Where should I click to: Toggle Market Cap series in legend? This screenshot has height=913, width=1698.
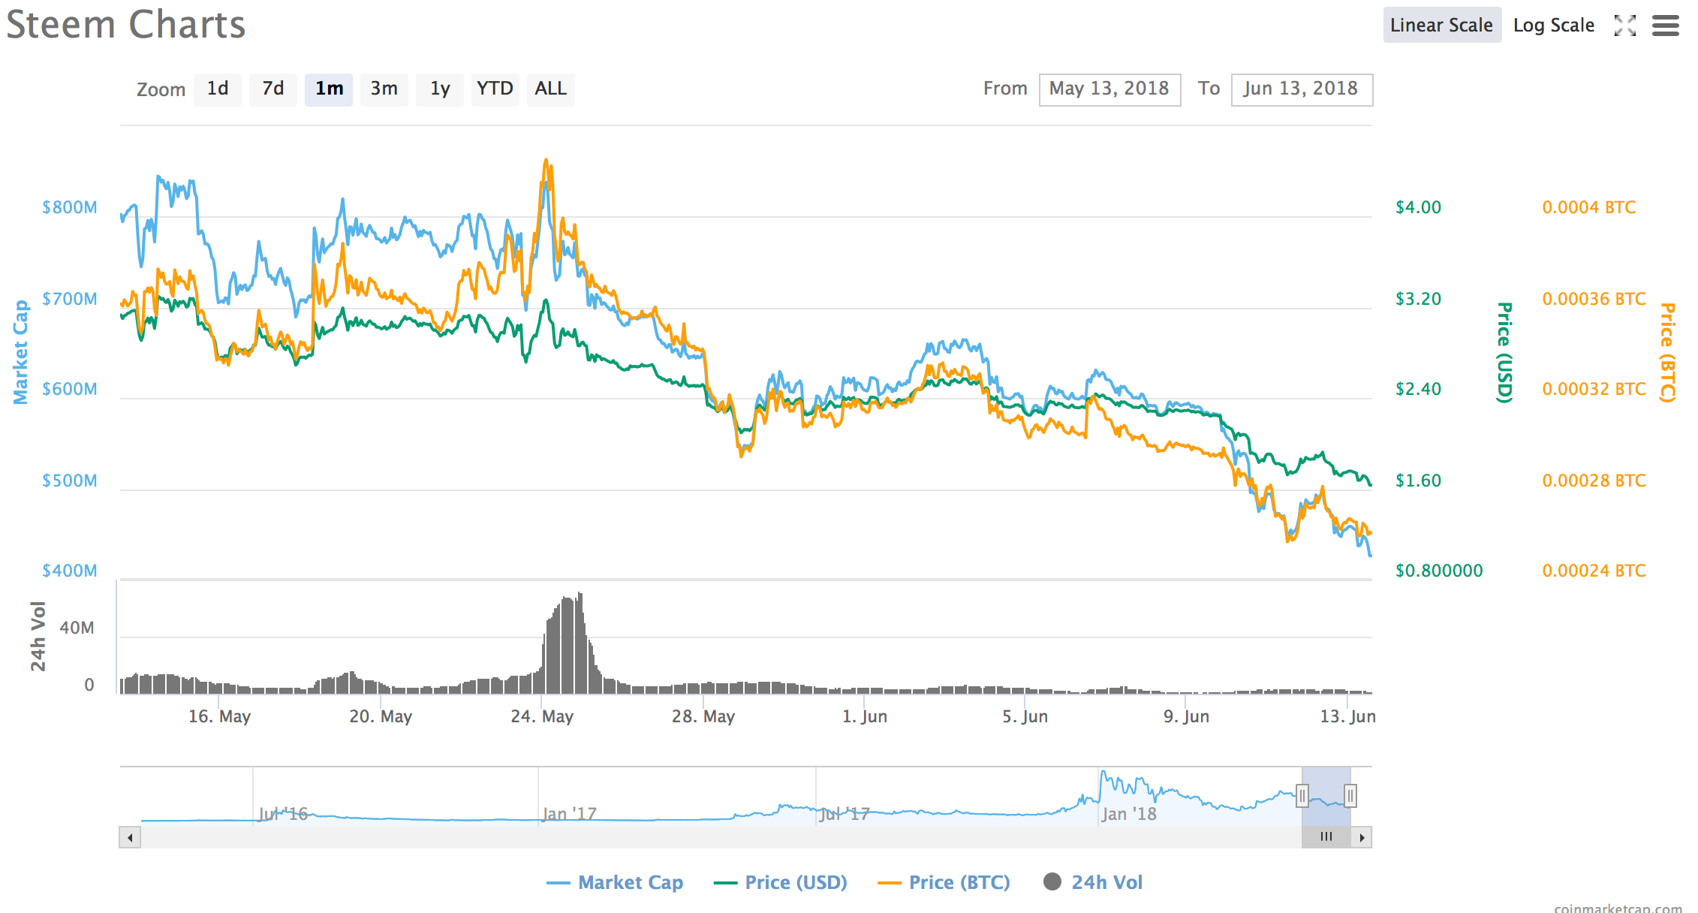[x=616, y=882]
